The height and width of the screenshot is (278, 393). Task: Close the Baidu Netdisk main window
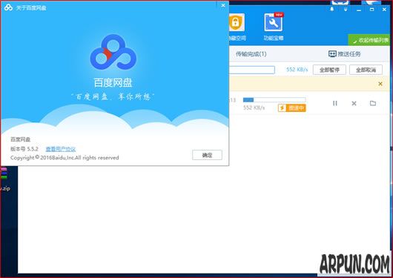coord(385,10)
